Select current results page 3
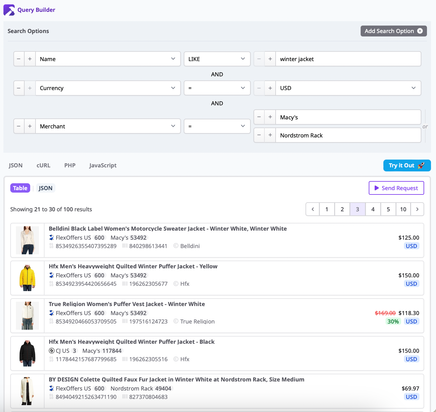Screen dimensions: 436x412 (358, 209)
